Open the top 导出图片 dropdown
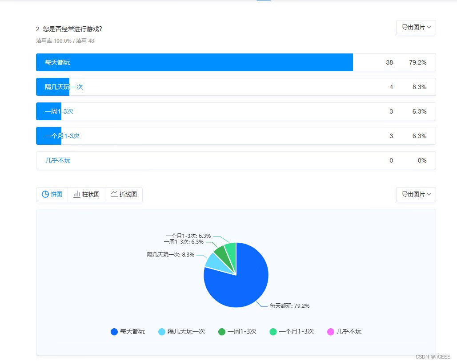The height and width of the screenshot is (363, 457). click(x=416, y=28)
